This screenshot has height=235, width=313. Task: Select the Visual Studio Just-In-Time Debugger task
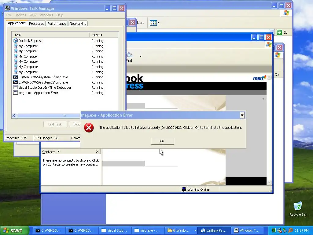coord(65,88)
